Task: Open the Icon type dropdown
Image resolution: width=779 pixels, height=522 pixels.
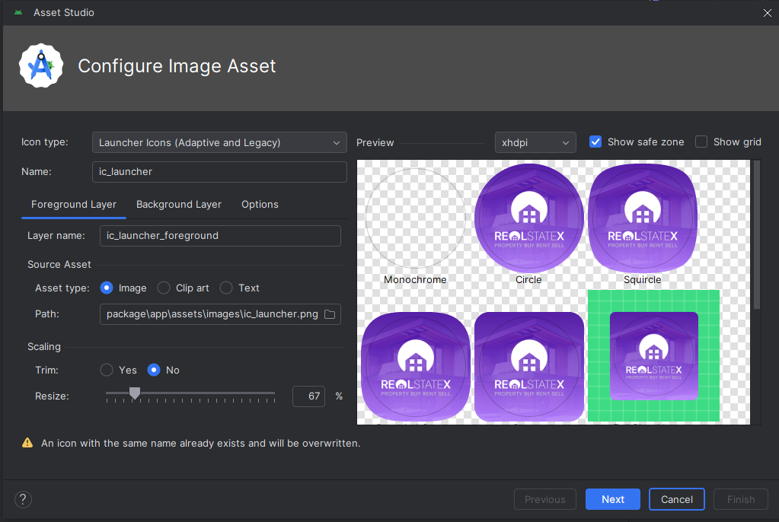Action: (x=219, y=142)
